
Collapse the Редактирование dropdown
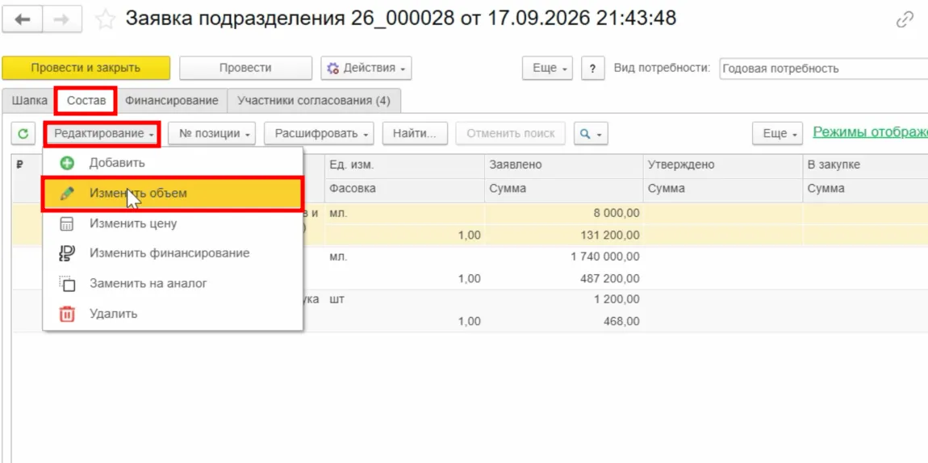pyautogui.click(x=102, y=134)
